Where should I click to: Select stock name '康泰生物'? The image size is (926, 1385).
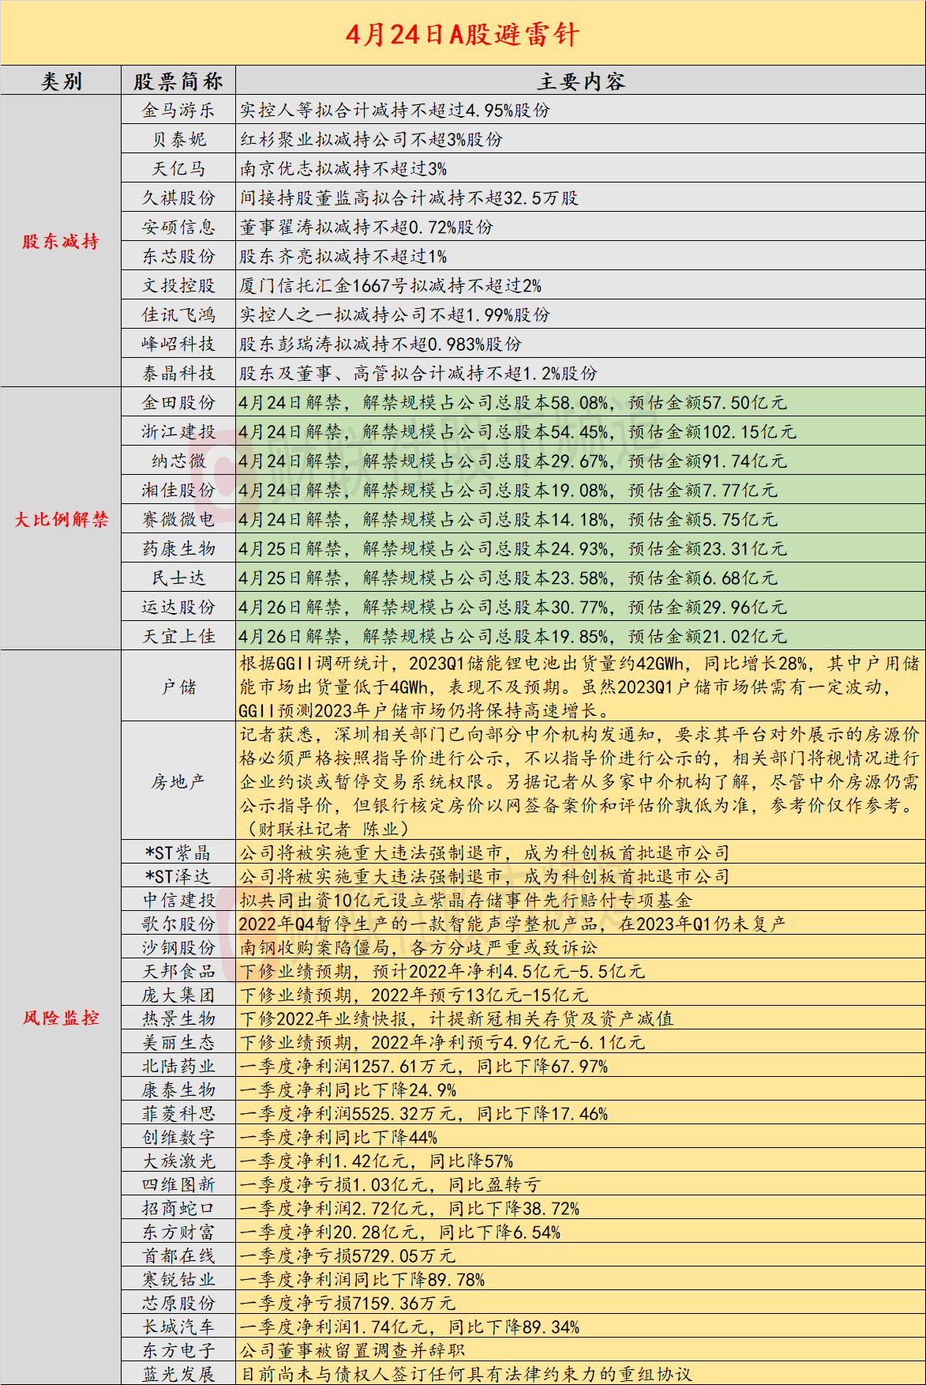pos(178,1090)
